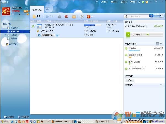166x124 pixels.
Task: Click the 启动离线下载 button
Action: [46, 35]
